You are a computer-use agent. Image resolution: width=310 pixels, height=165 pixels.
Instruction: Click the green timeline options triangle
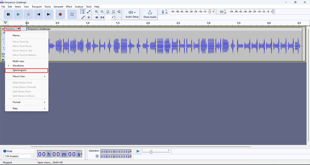point(5,23)
